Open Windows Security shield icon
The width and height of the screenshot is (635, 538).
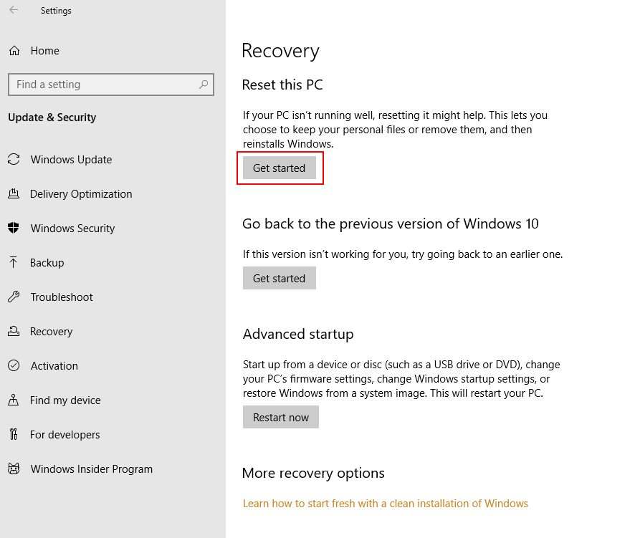(14, 228)
